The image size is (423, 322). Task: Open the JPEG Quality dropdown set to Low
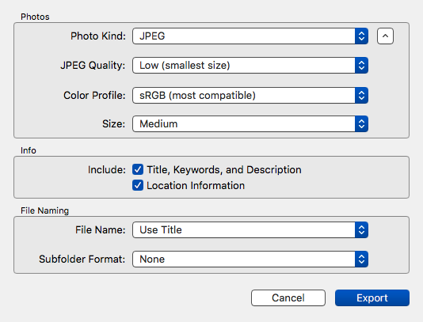[250, 65]
